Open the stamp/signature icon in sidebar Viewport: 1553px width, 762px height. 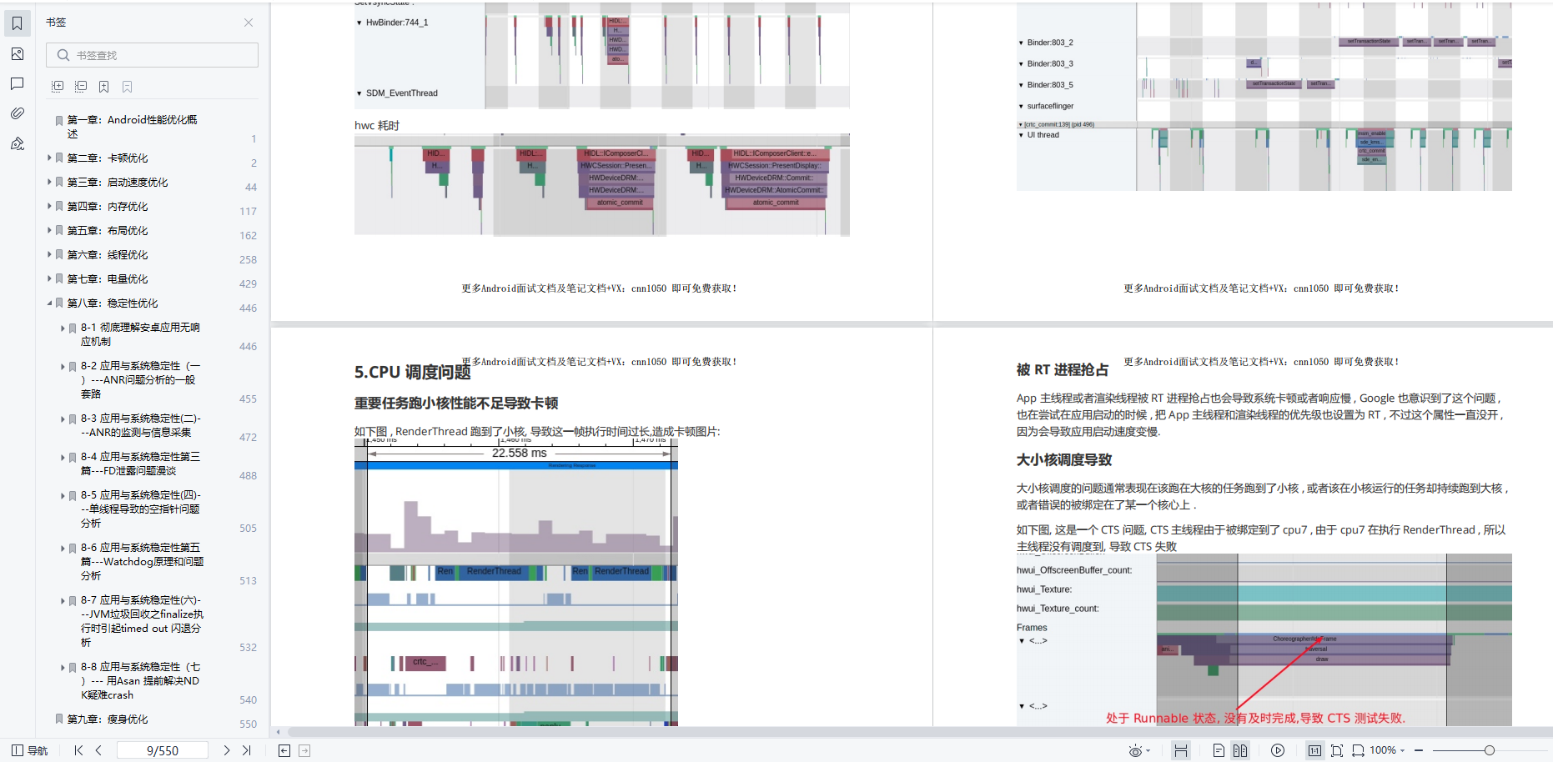[17, 143]
